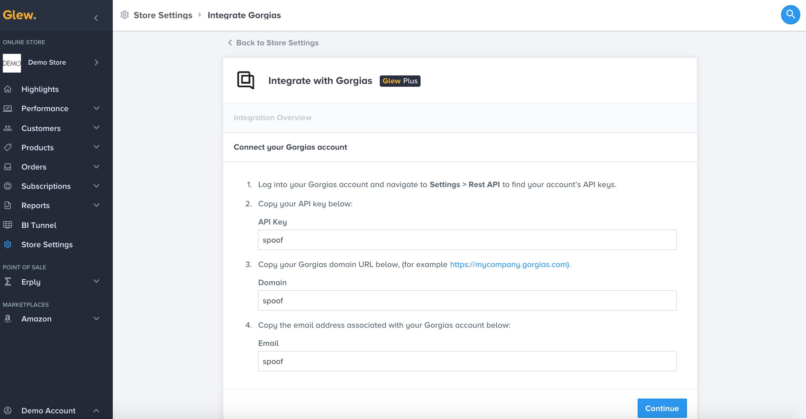The width and height of the screenshot is (806, 419).
Task: Click the Customers people icon
Action: click(8, 128)
